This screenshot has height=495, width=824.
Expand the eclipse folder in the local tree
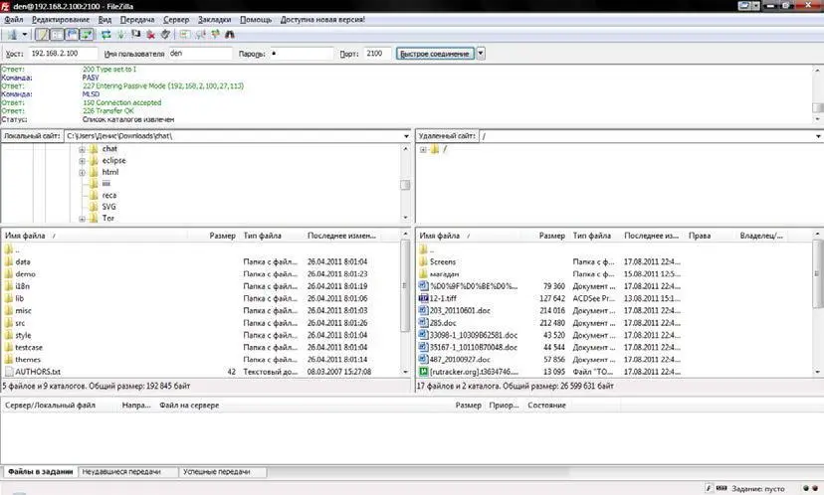(82, 161)
